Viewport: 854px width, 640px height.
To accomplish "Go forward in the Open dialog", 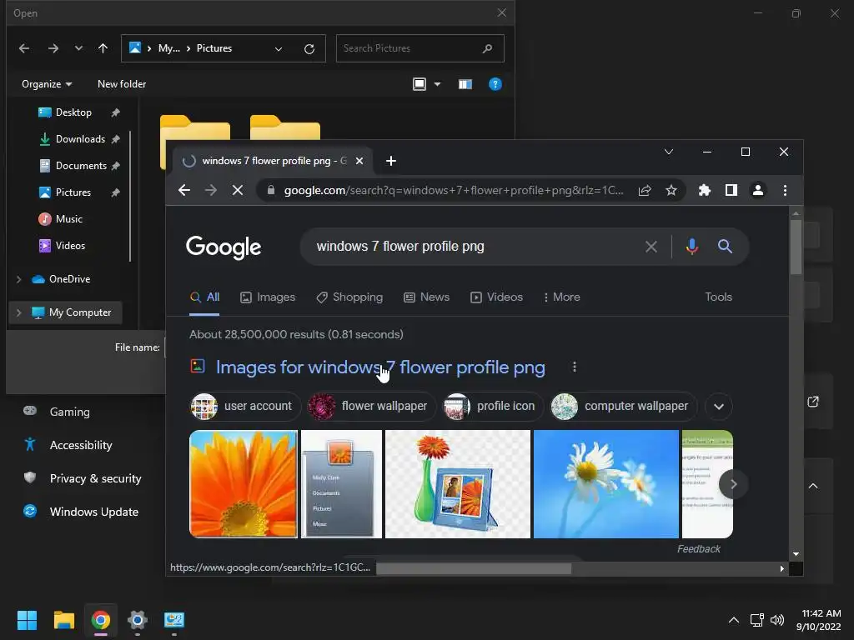I will tap(53, 48).
